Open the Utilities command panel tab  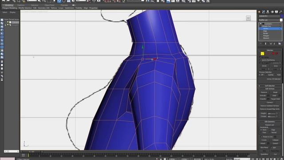tap(281, 12)
